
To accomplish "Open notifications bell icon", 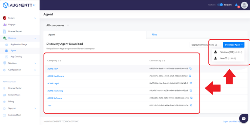I will click(x=237, y=5).
